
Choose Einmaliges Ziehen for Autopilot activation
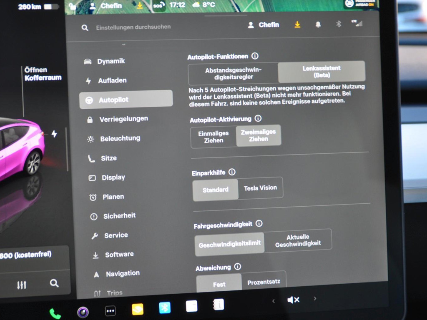click(213, 137)
